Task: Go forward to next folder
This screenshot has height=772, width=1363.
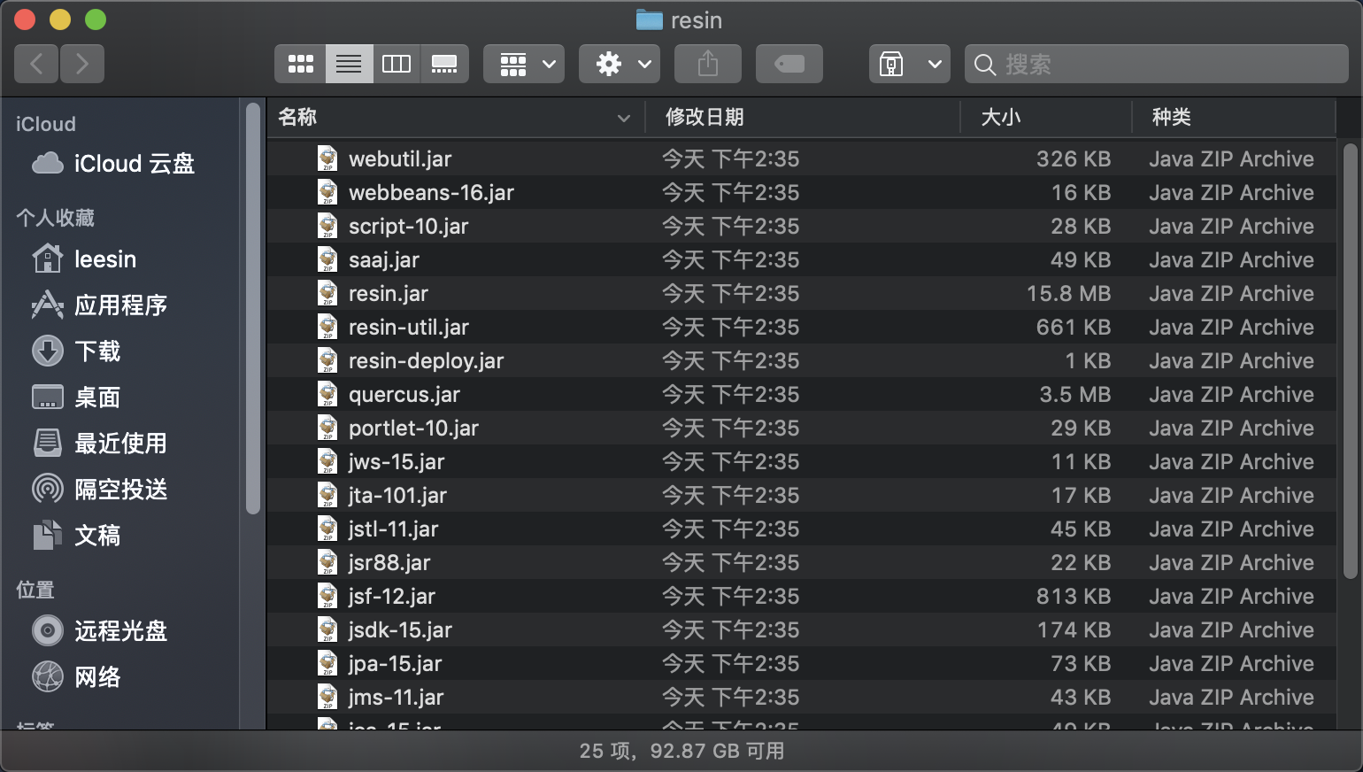Action: click(x=82, y=64)
